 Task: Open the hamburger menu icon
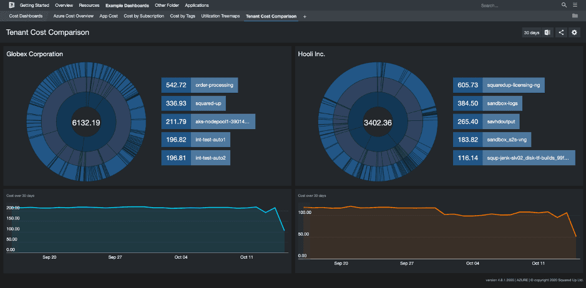pos(575,5)
